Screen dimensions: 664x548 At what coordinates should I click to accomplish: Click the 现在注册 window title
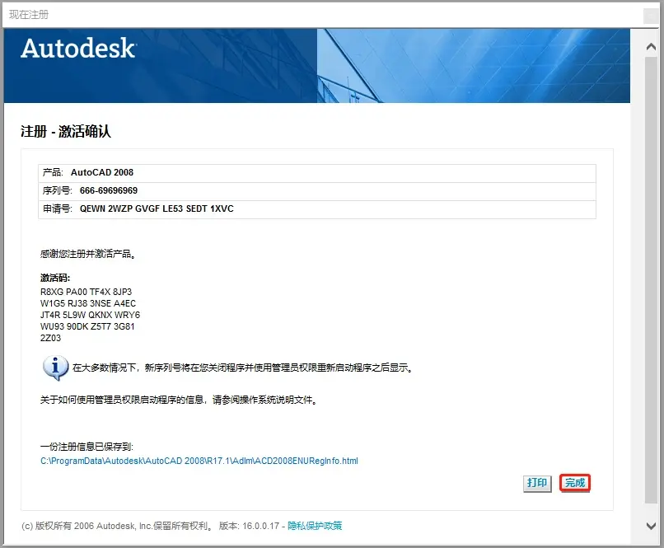pyautogui.click(x=29, y=15)
